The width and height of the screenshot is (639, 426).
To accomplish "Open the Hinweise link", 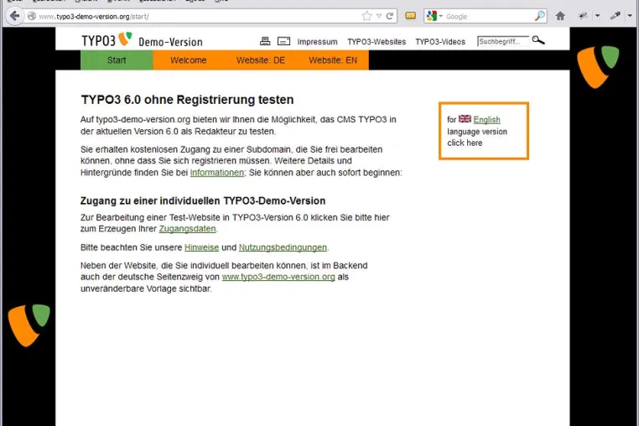I will tap(202, 247).
